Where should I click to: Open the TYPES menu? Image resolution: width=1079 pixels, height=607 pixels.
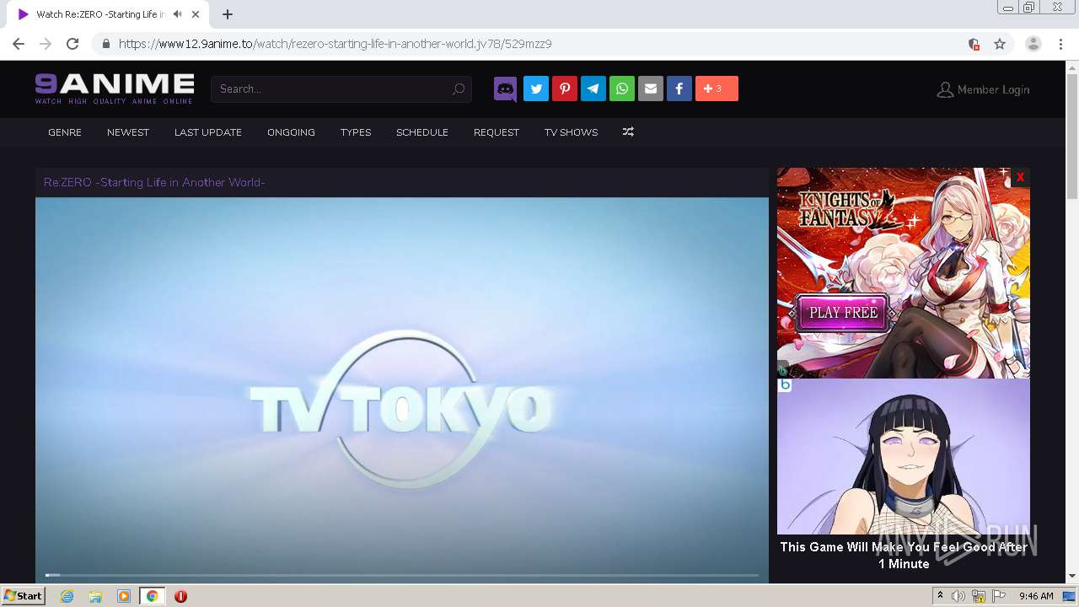356,132
